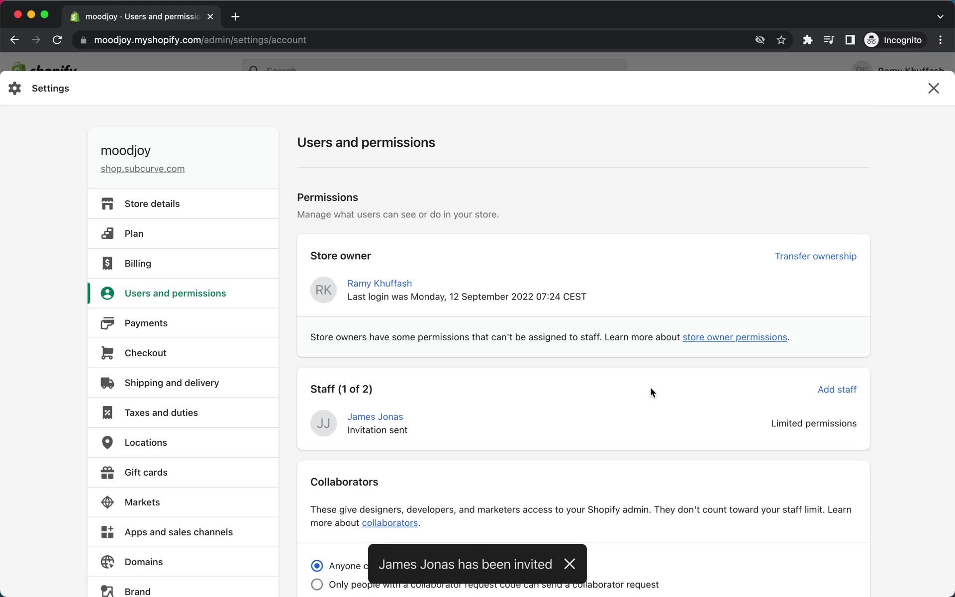Screen dimensions: 955x597
Task: Click the Incognito profile button
Action: (894, 40)
